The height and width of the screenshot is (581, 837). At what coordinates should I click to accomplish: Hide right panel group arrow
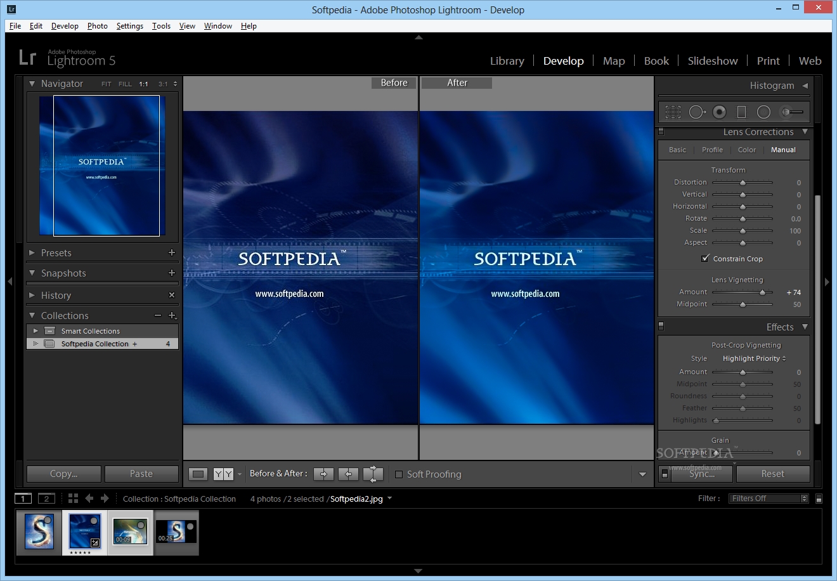(x=827, y=281)
